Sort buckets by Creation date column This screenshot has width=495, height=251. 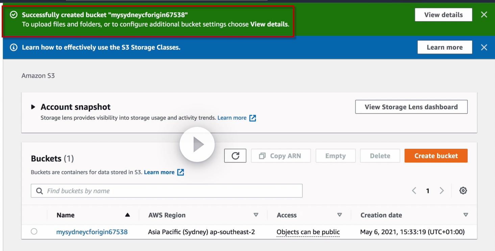pos(466,215)
